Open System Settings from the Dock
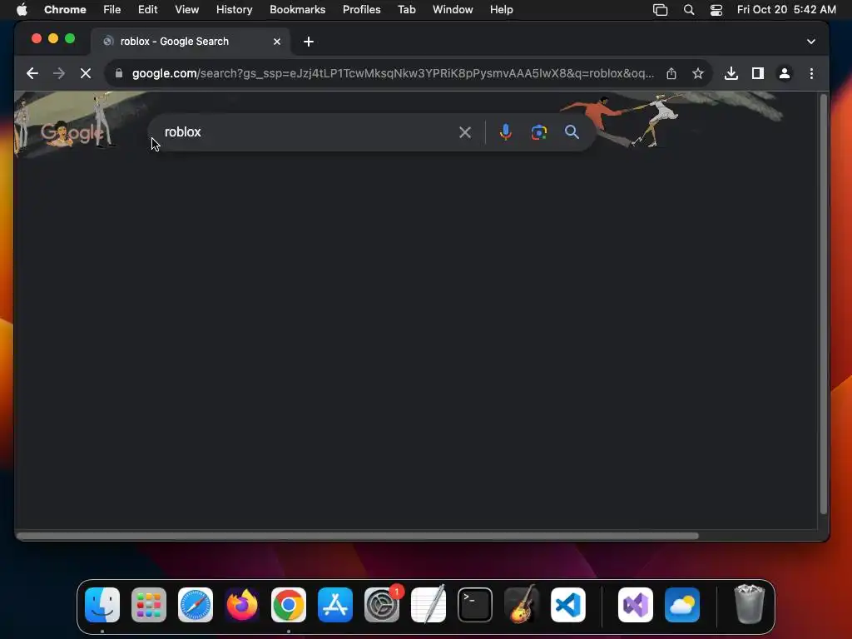This screenshot has width=852, height=639. [382, 605]
